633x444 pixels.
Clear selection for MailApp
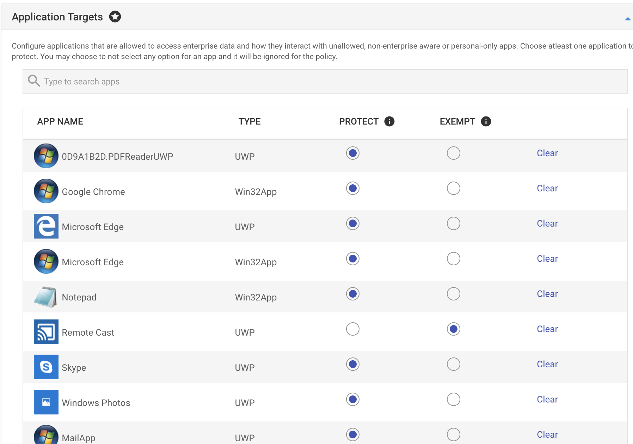[547, 435]
